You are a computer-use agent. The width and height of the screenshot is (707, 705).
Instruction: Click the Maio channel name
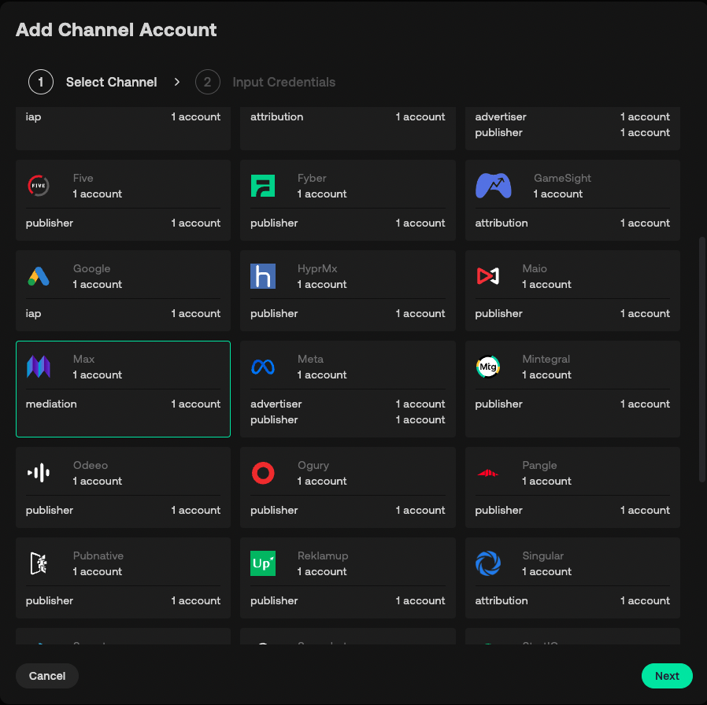pyautogui.click(x=535, y=268)
